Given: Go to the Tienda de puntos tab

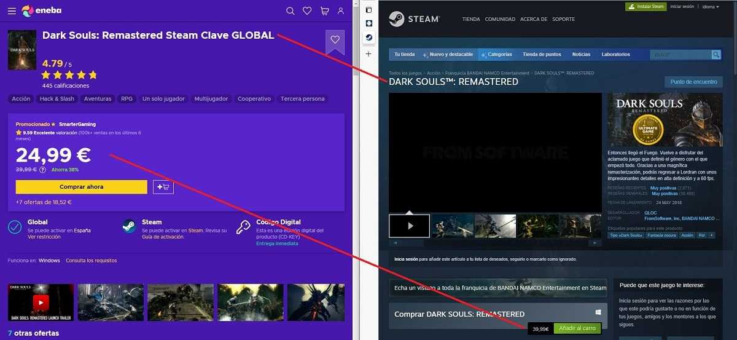Looking at the screenshot, I should [x=542, y=55].
